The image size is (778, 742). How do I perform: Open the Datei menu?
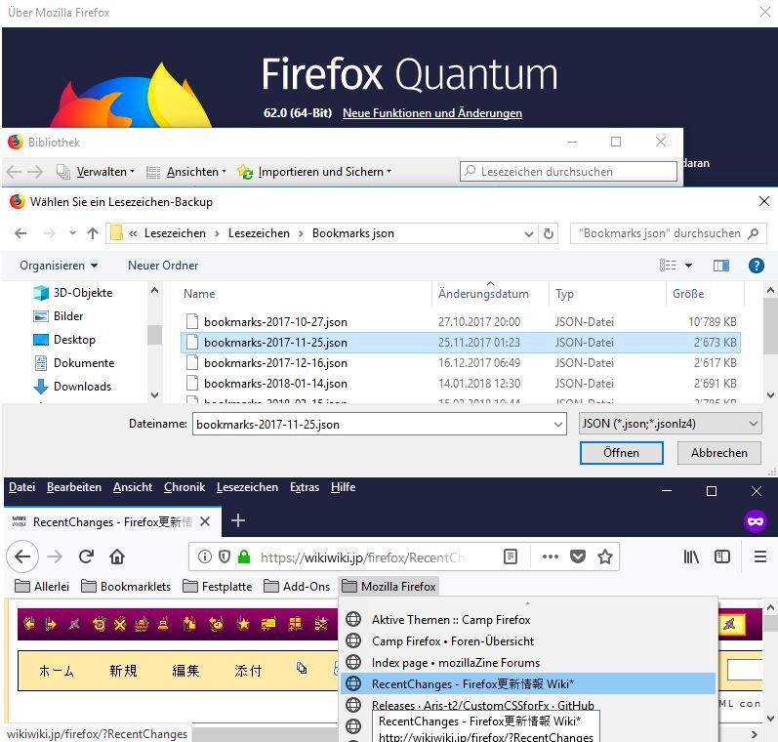click(21, 487)
